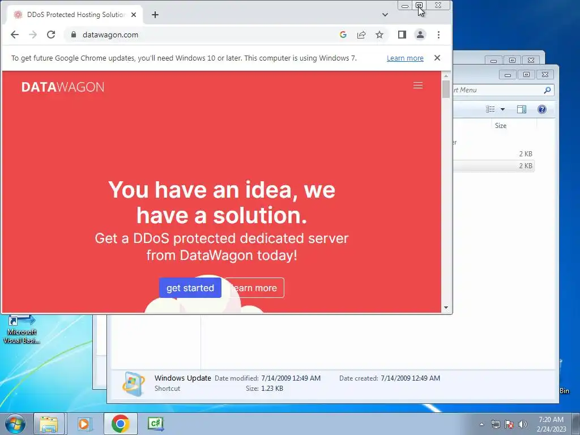Click the Date created value in details pane

click(410, 378)
